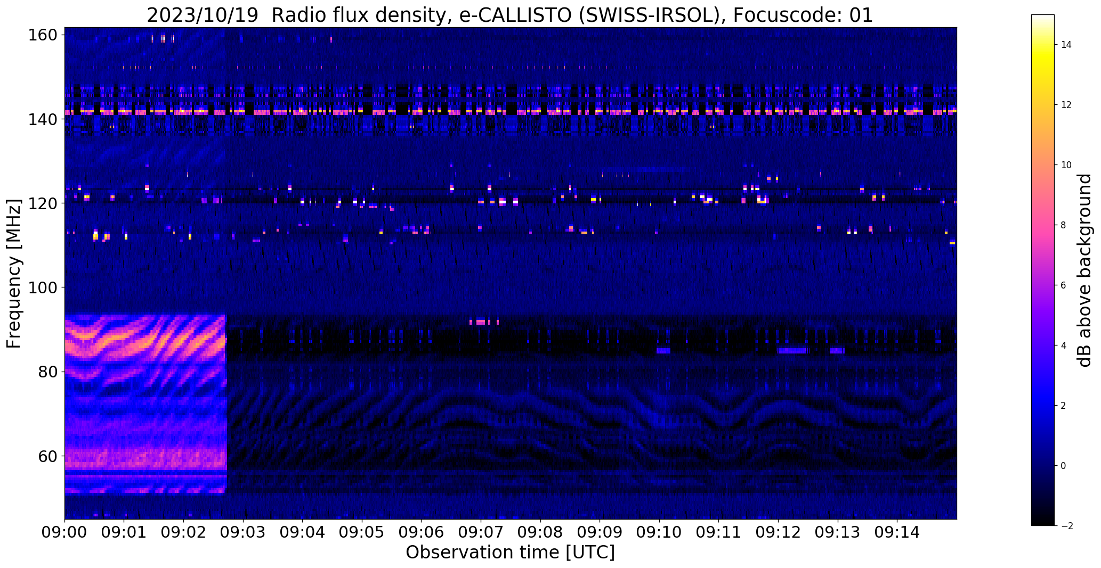Click the colorbar tick label 6
The width and height of the screenshot is (1101, 568).
[x=1064, y=285]
